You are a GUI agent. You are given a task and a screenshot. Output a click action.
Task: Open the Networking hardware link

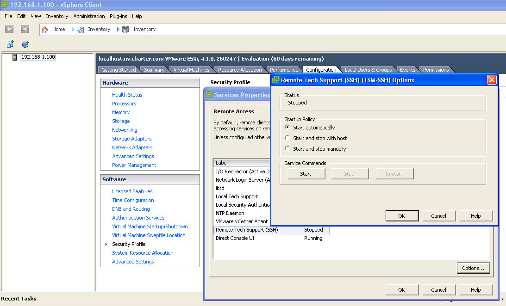pyautogui.click(x=125, y=130)
